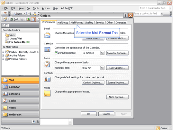Click the Forward navigation arrow icon

22,19
